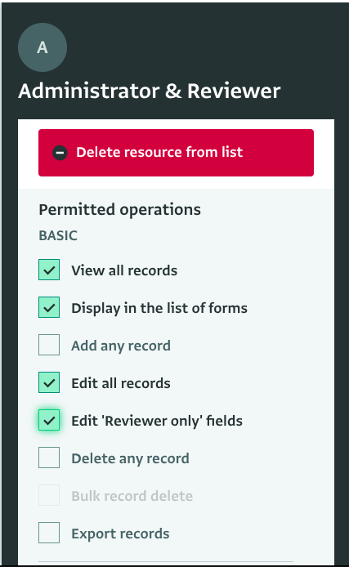
Task: Click the 'Delete resource from list' button text
Action: point(159,152)
